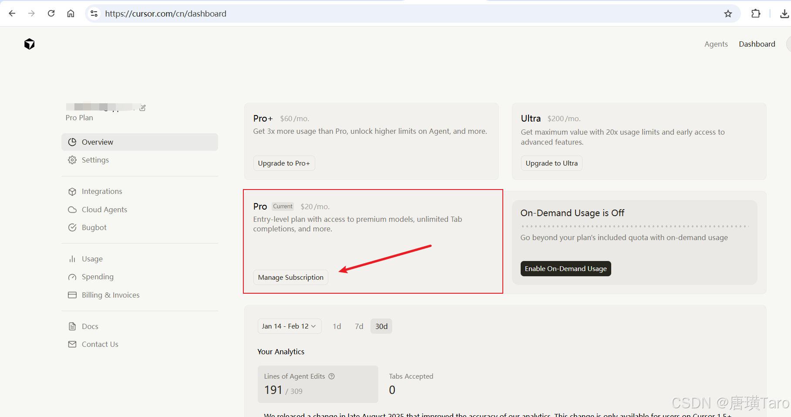Open the browser extensions puzzle icon
The image size is (791, 417).
[x=756, y=14]
